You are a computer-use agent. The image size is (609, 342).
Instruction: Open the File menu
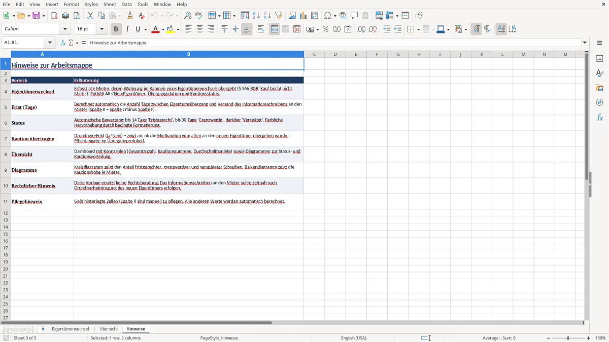pos(7,4)
